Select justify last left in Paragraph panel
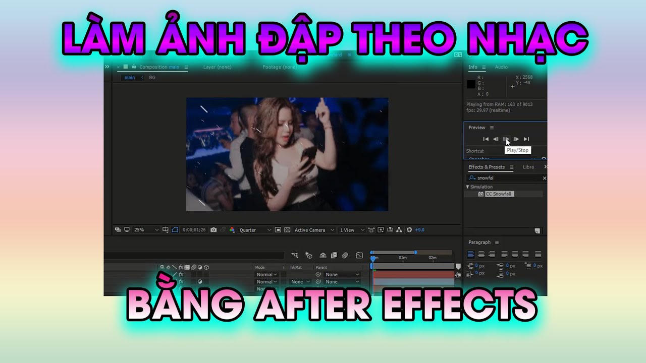 click(x=505, y=254)
